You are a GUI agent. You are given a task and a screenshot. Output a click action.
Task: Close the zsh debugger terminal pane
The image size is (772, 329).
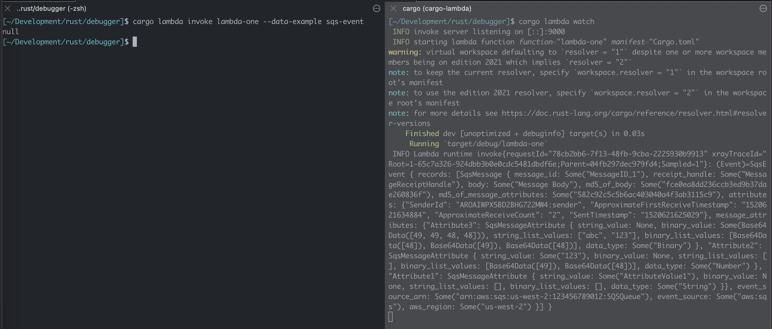coord(8,8)
